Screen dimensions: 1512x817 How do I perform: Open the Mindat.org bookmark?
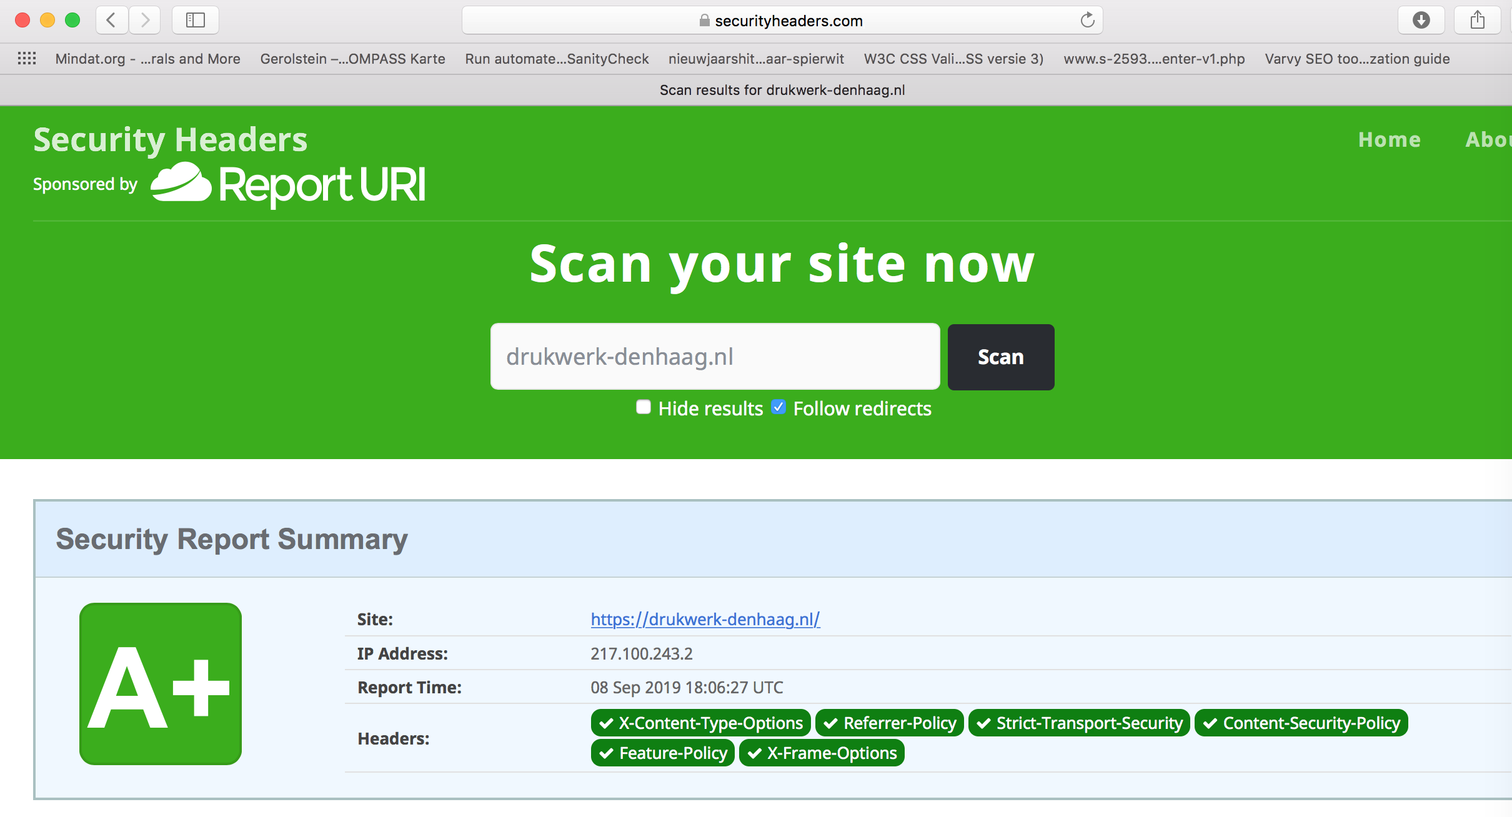pos(147,59)
